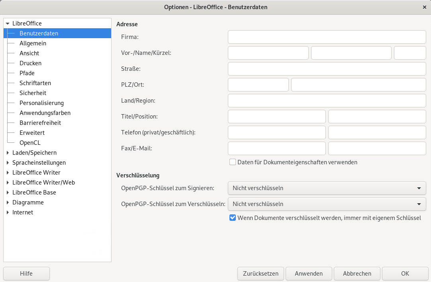Select the LibreOffice root entry label
431x282 pixels.
point(27,23)
